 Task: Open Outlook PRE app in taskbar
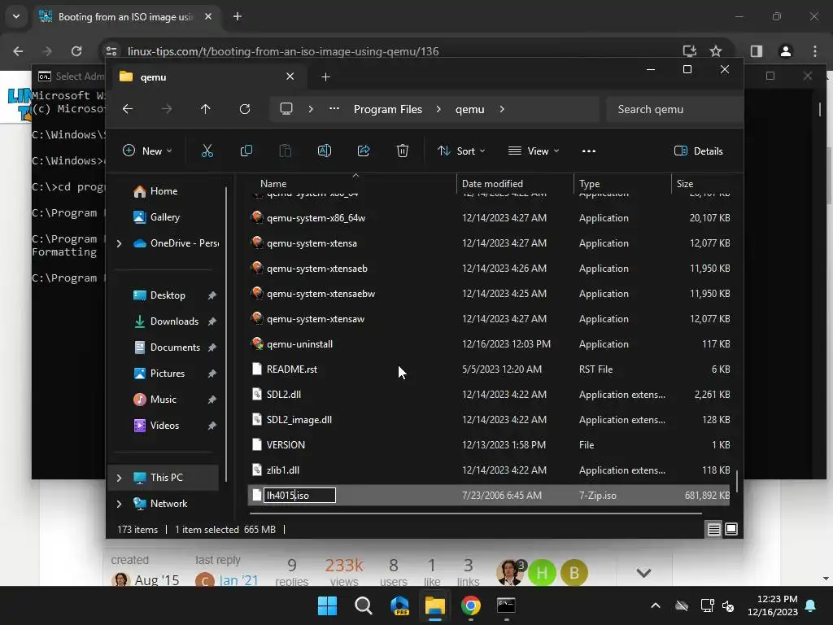click(399, 605)
